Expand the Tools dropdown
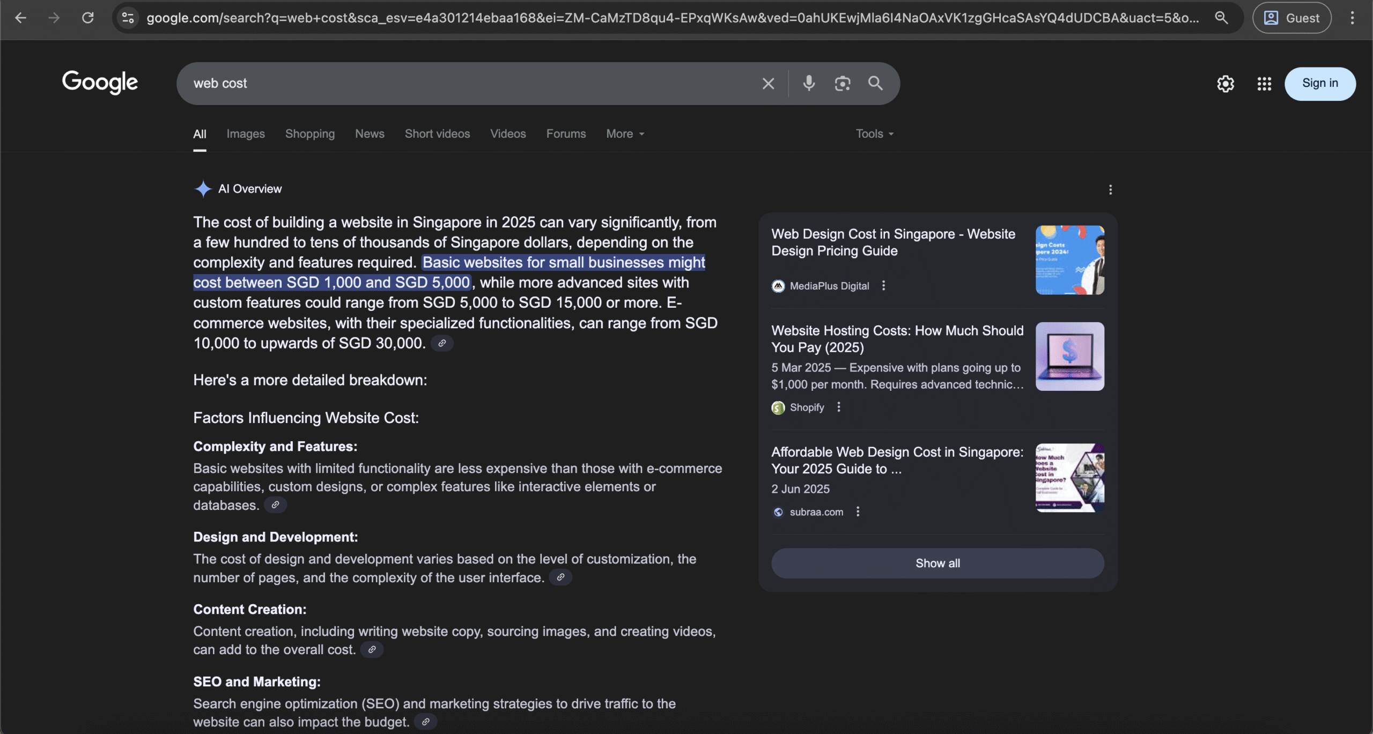1373x734 pixels. click(874, 134)
